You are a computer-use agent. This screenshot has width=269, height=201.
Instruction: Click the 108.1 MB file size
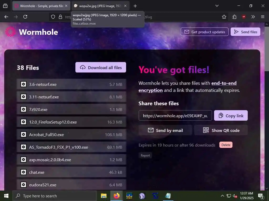113,135
